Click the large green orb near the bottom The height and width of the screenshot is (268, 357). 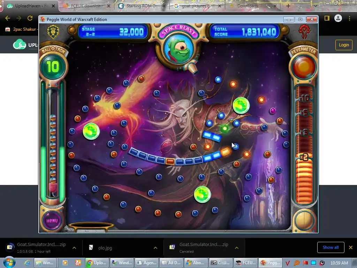[x=202, y=194]
